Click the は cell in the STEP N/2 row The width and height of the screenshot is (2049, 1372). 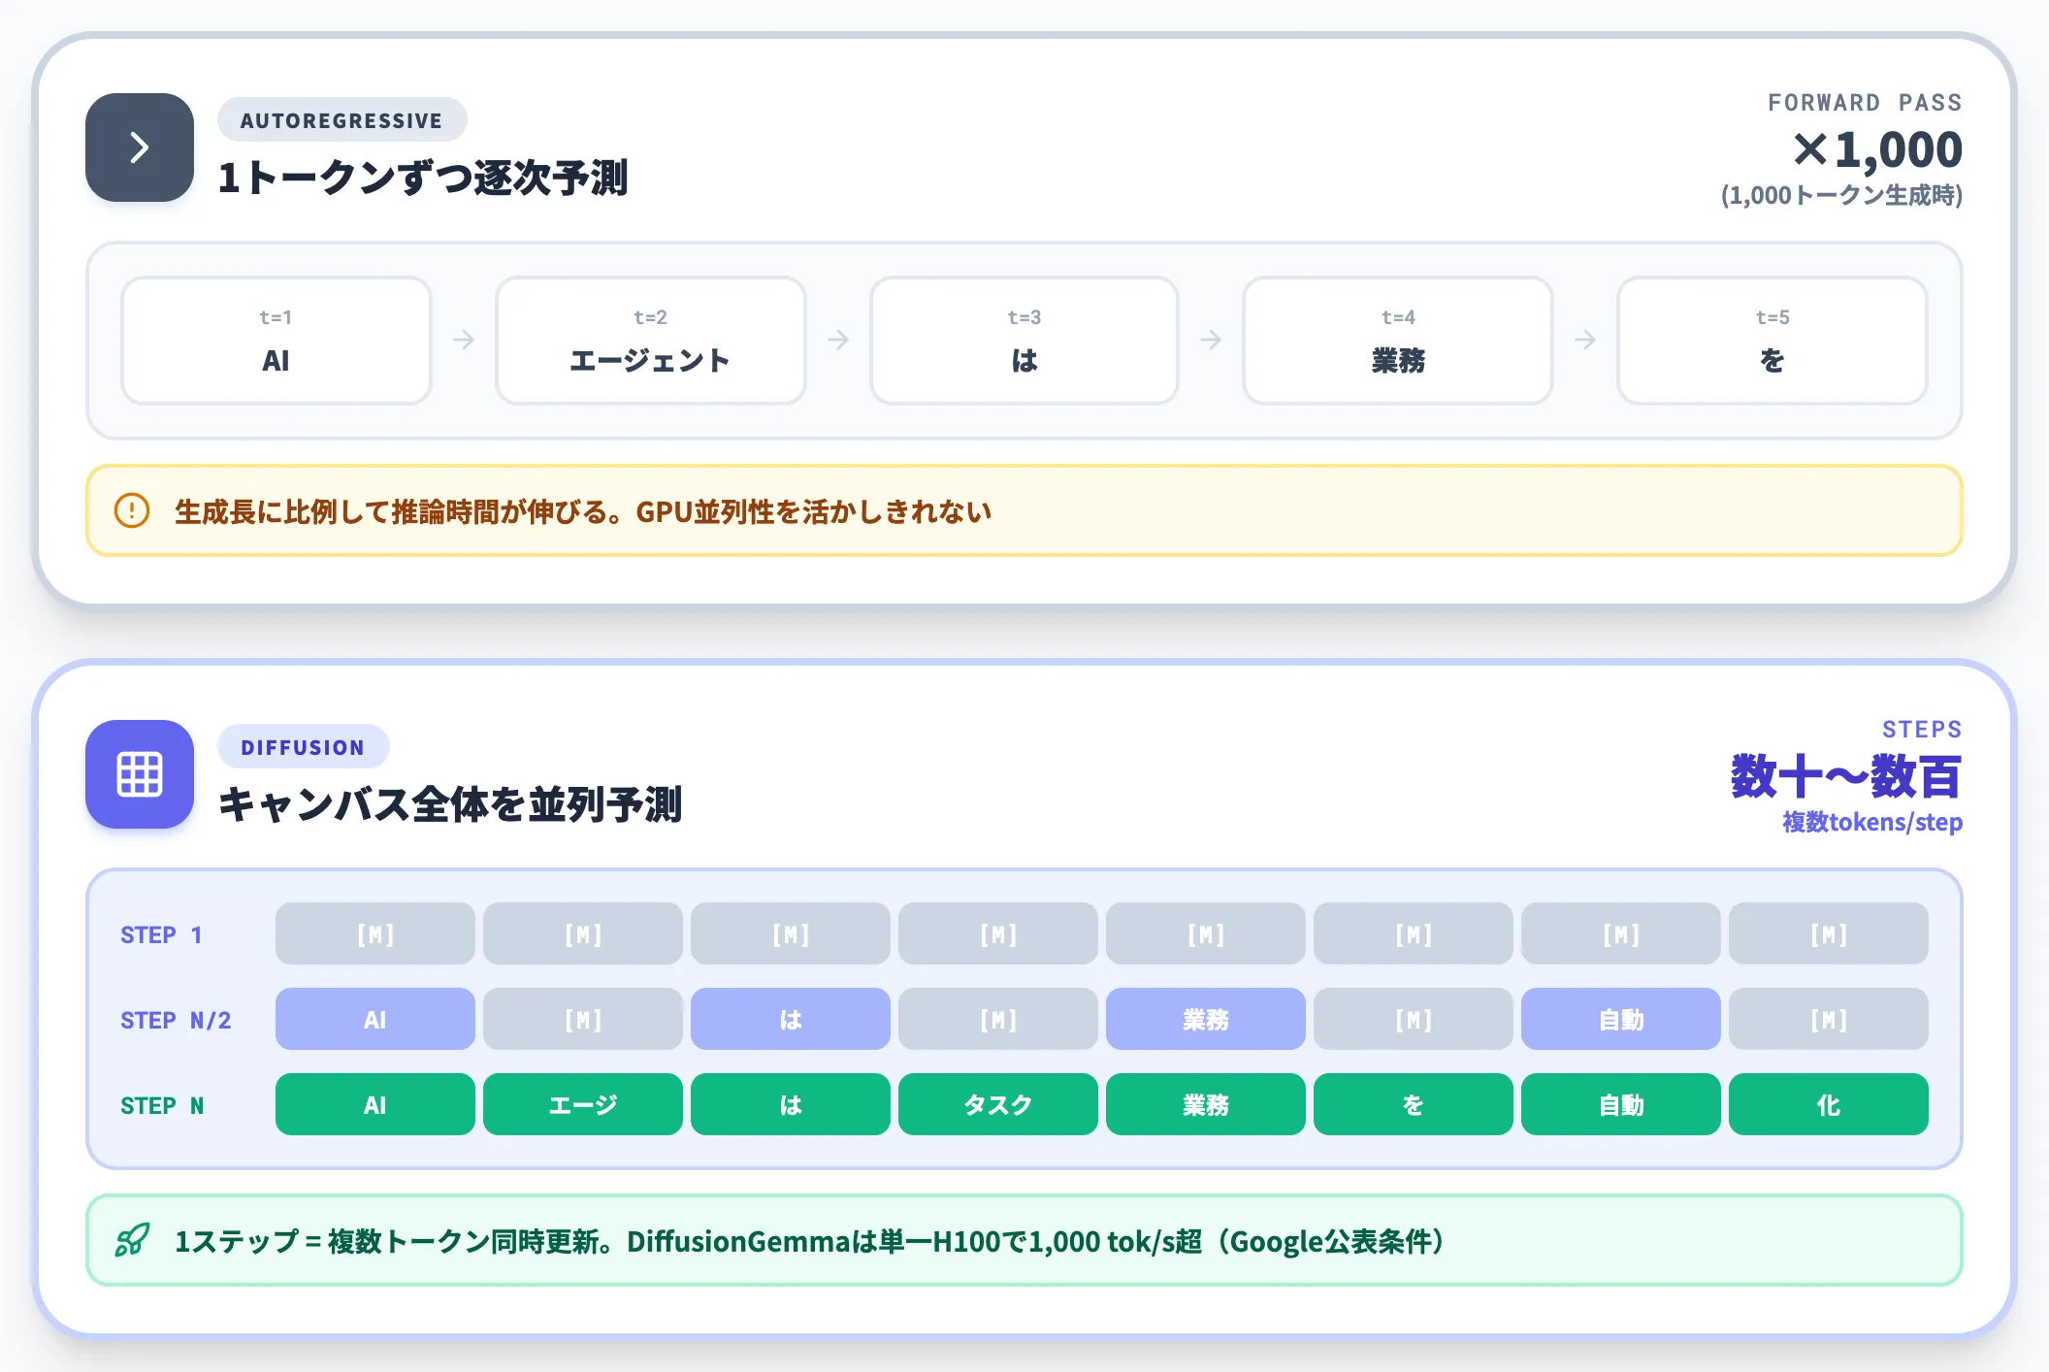(791, 1019)
